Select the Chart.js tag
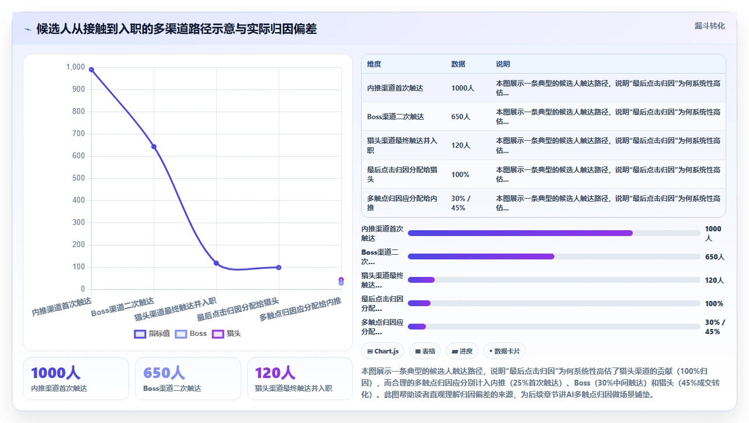 [x=383, y=351]
